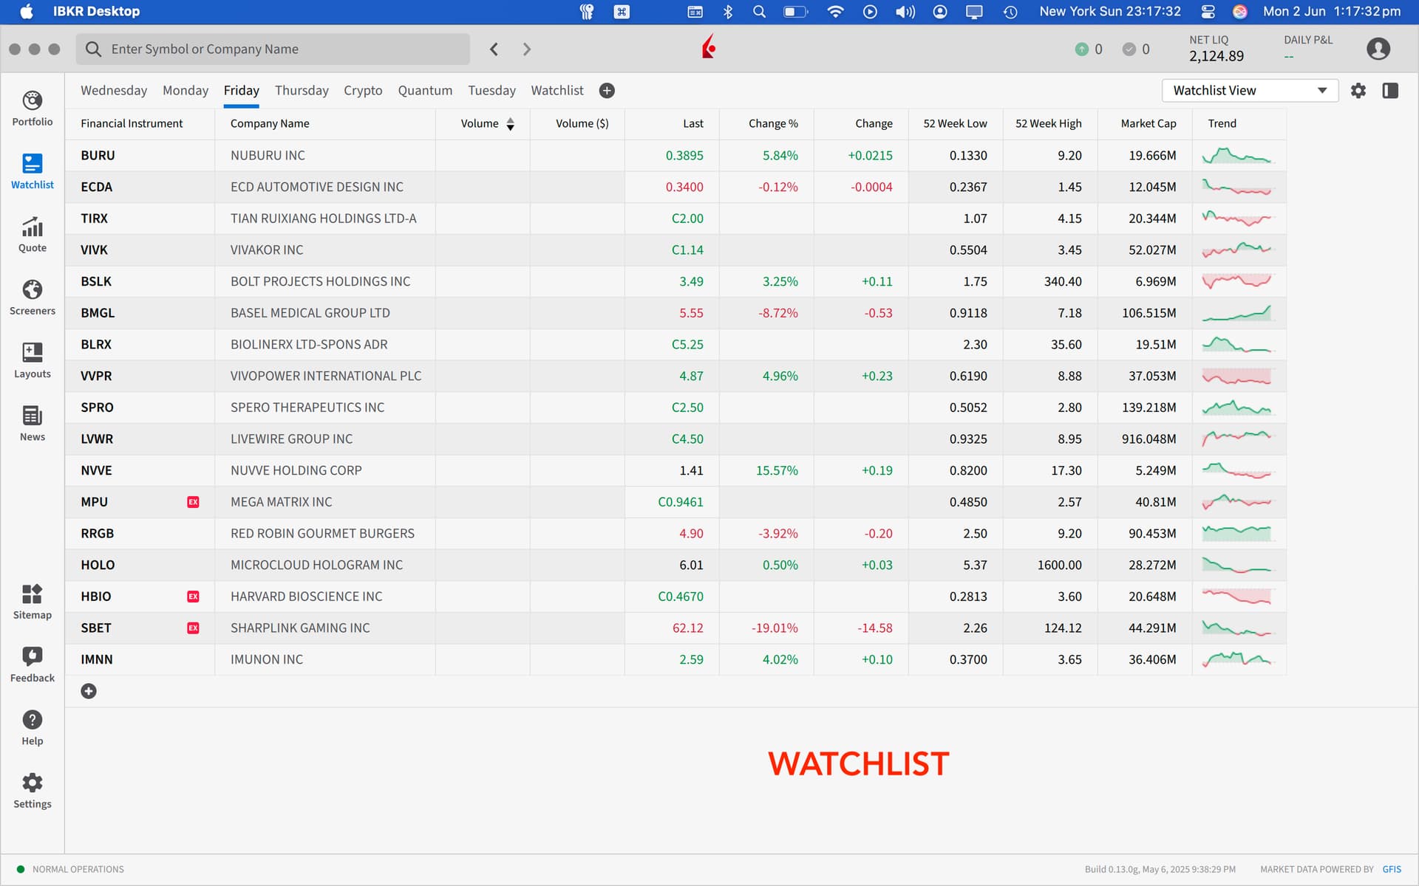This screenshot has width=1419, height=886.
Task: Select the Watchlist sidebar icon
Action: (33, 171)
